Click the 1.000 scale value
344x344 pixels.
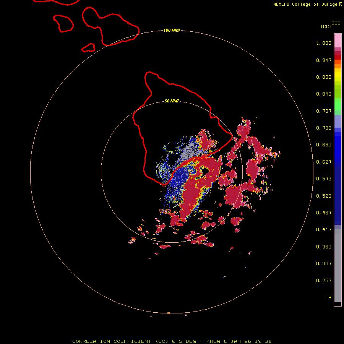point(324,43)
